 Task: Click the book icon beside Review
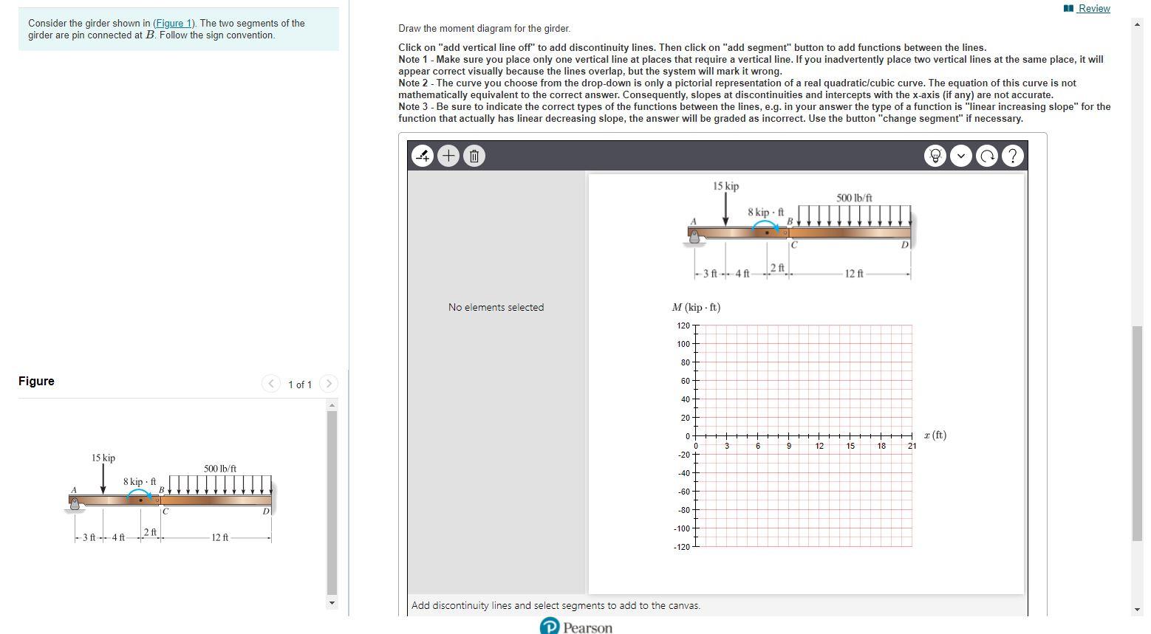point(1069,8)
